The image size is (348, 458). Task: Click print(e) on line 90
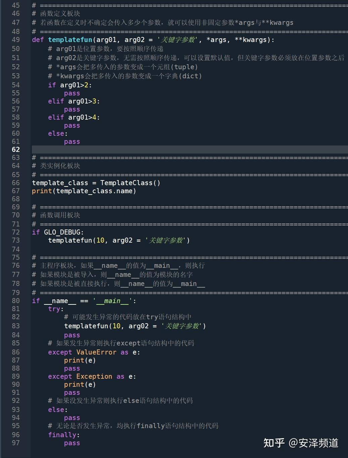click(80, 384)
